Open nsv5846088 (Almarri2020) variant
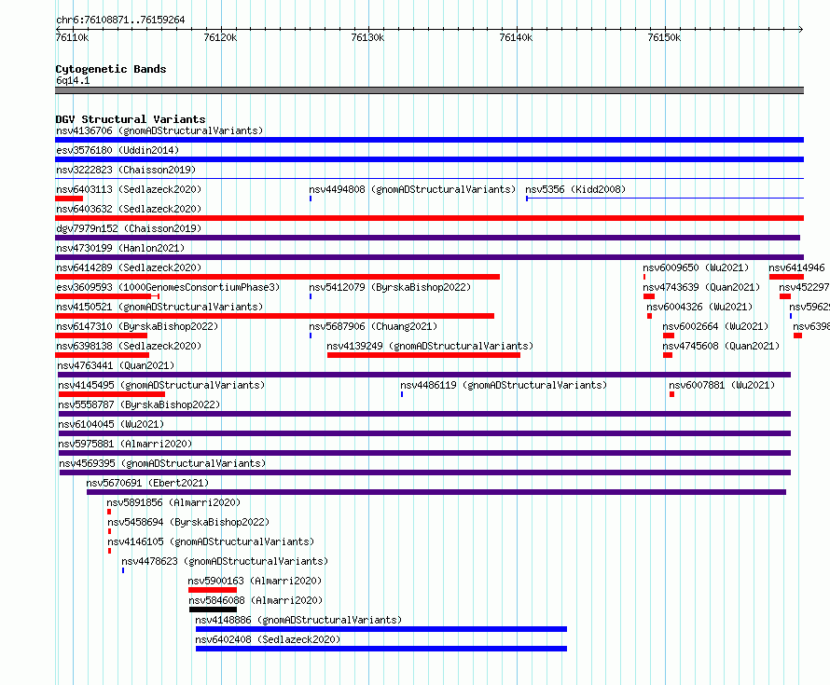 click(x=256, y=600)
